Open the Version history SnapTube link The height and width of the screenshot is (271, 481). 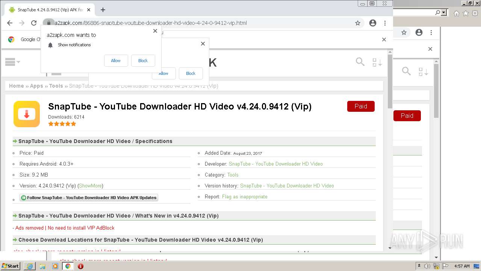pyautogui.click(x=287, y=186)
